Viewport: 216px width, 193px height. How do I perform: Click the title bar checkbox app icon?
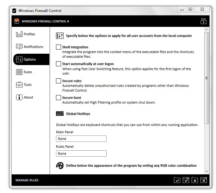click(x=14, y=11)
